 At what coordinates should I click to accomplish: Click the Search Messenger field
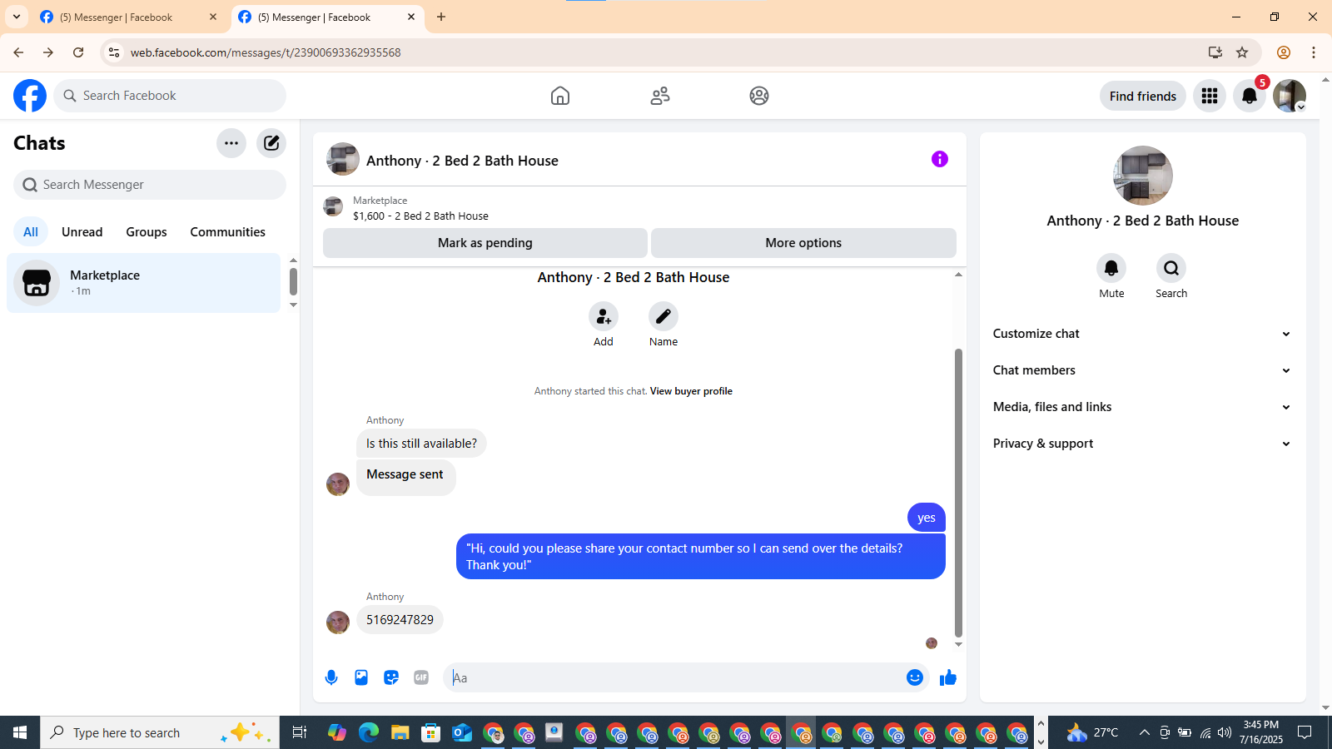[x=150, y=185]
